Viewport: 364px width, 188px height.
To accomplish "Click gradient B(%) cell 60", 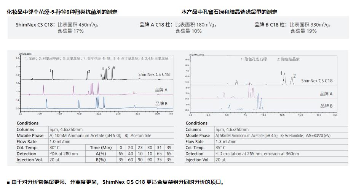I will click(131, 160).
